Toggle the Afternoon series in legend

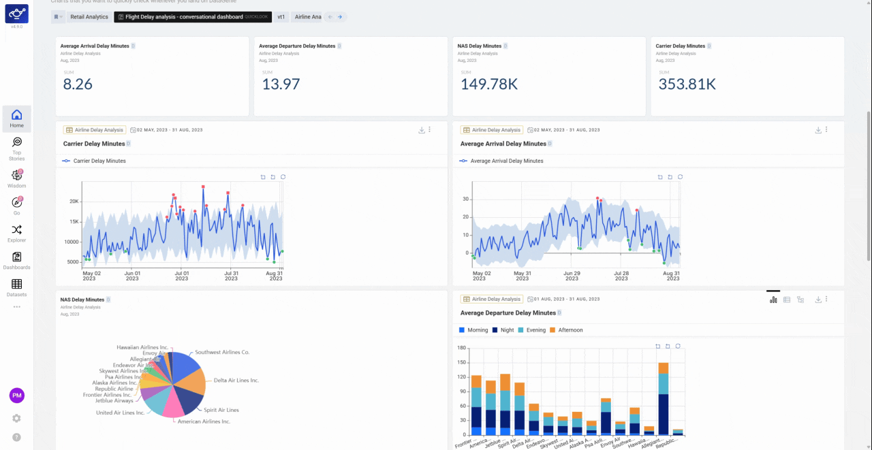pyautogui.click(x=566, y=330)
